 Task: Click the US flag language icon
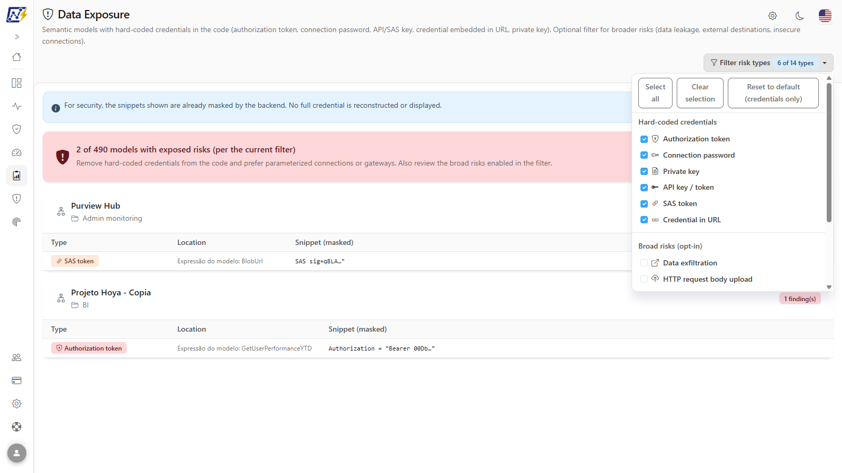[825, 16]
